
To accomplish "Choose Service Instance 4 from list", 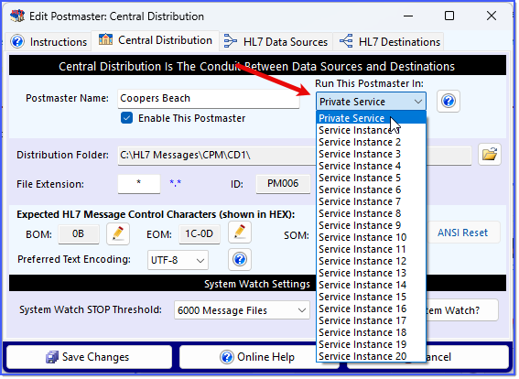I will coord(371,166).
